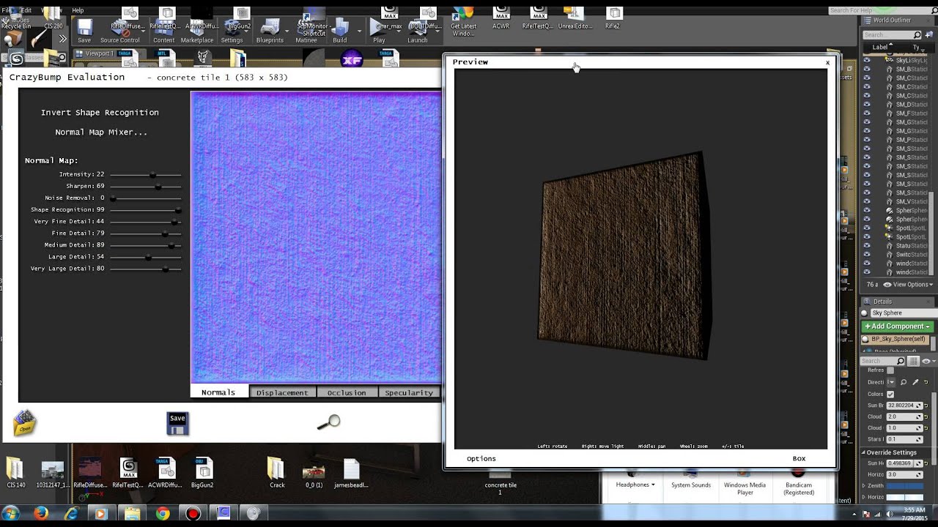Click the CrazyBump Open folder icon

click(x=24, y=422)
